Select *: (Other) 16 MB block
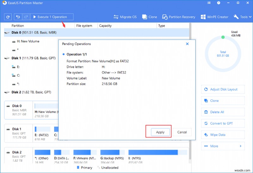The width and height of the screenshot is (253, 173). pyautogui.click(x=42, y=157)
